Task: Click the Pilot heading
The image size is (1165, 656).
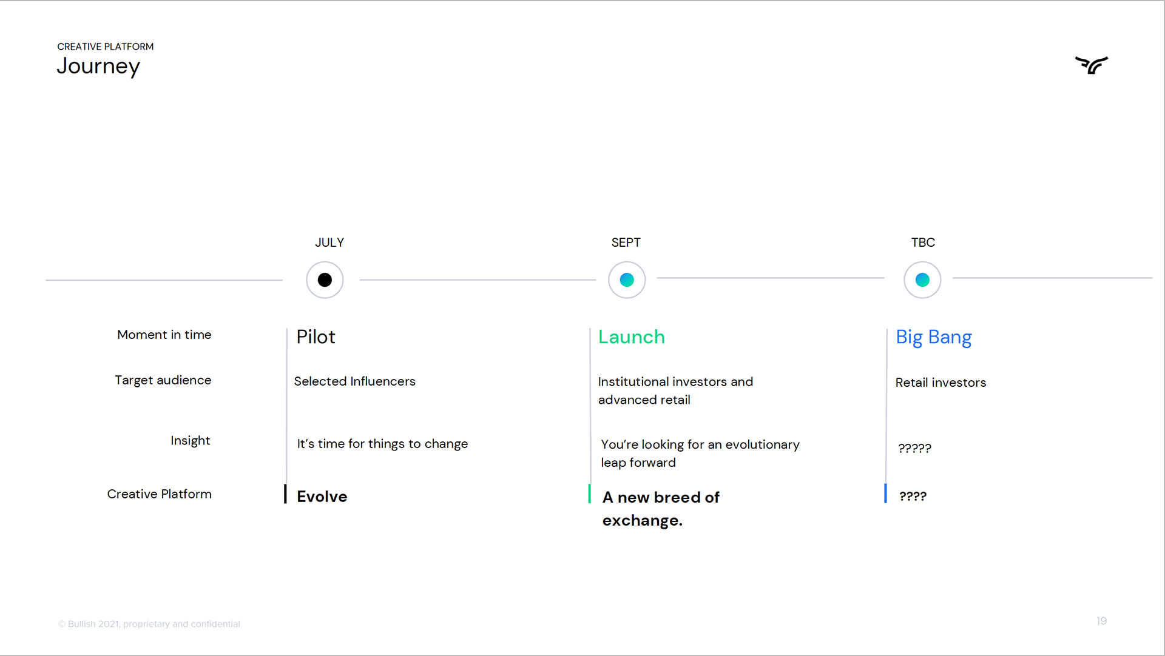Action: (316, 337)
